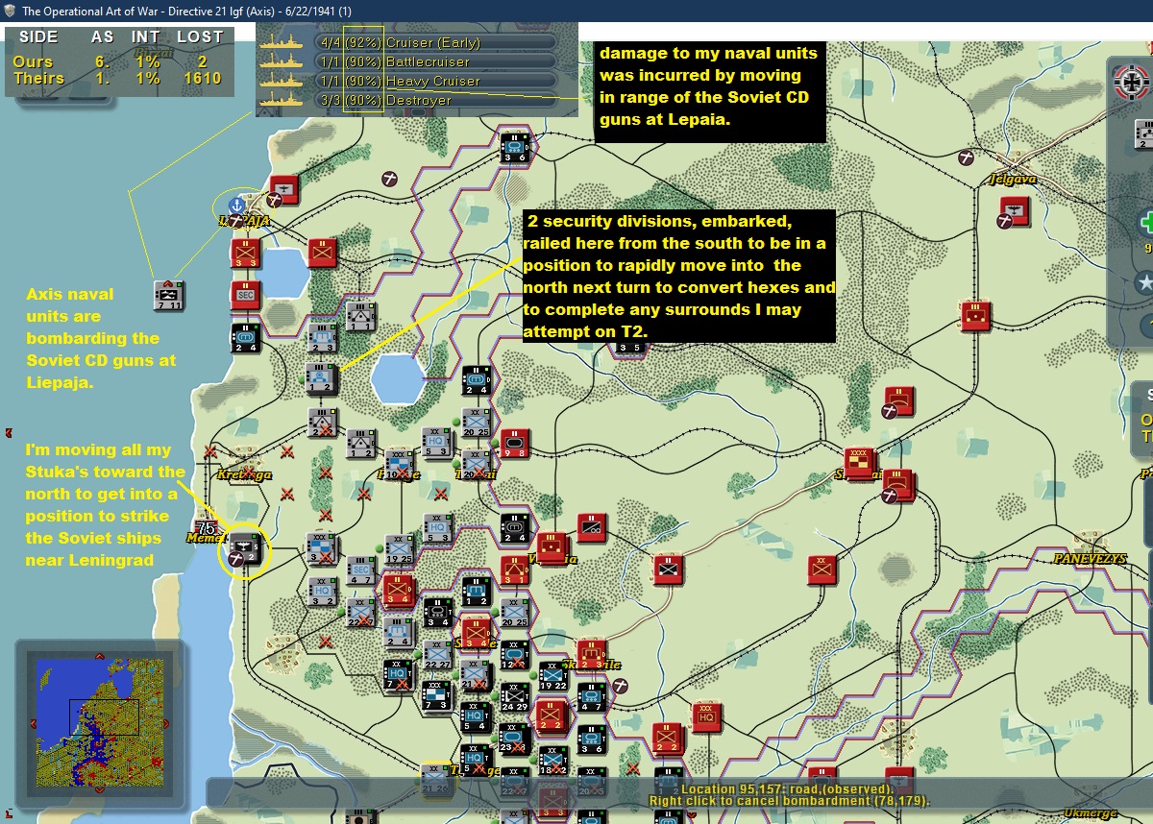Select the black 3-6 unit at map top

[x=515, y=149]
